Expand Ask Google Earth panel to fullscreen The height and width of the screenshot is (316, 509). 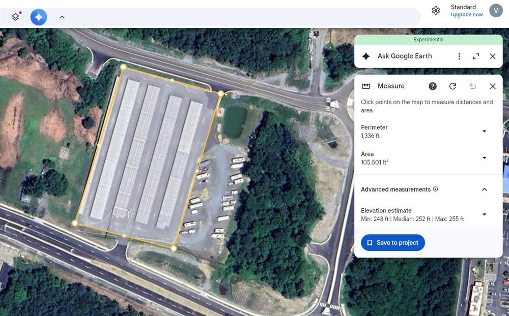pos(476,56)
